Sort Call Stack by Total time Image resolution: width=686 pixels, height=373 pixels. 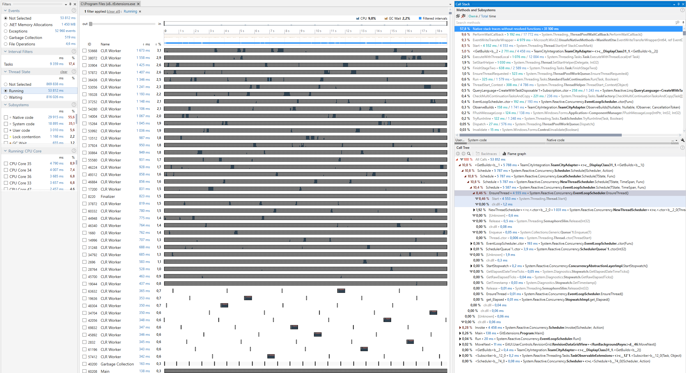point(487,16)
